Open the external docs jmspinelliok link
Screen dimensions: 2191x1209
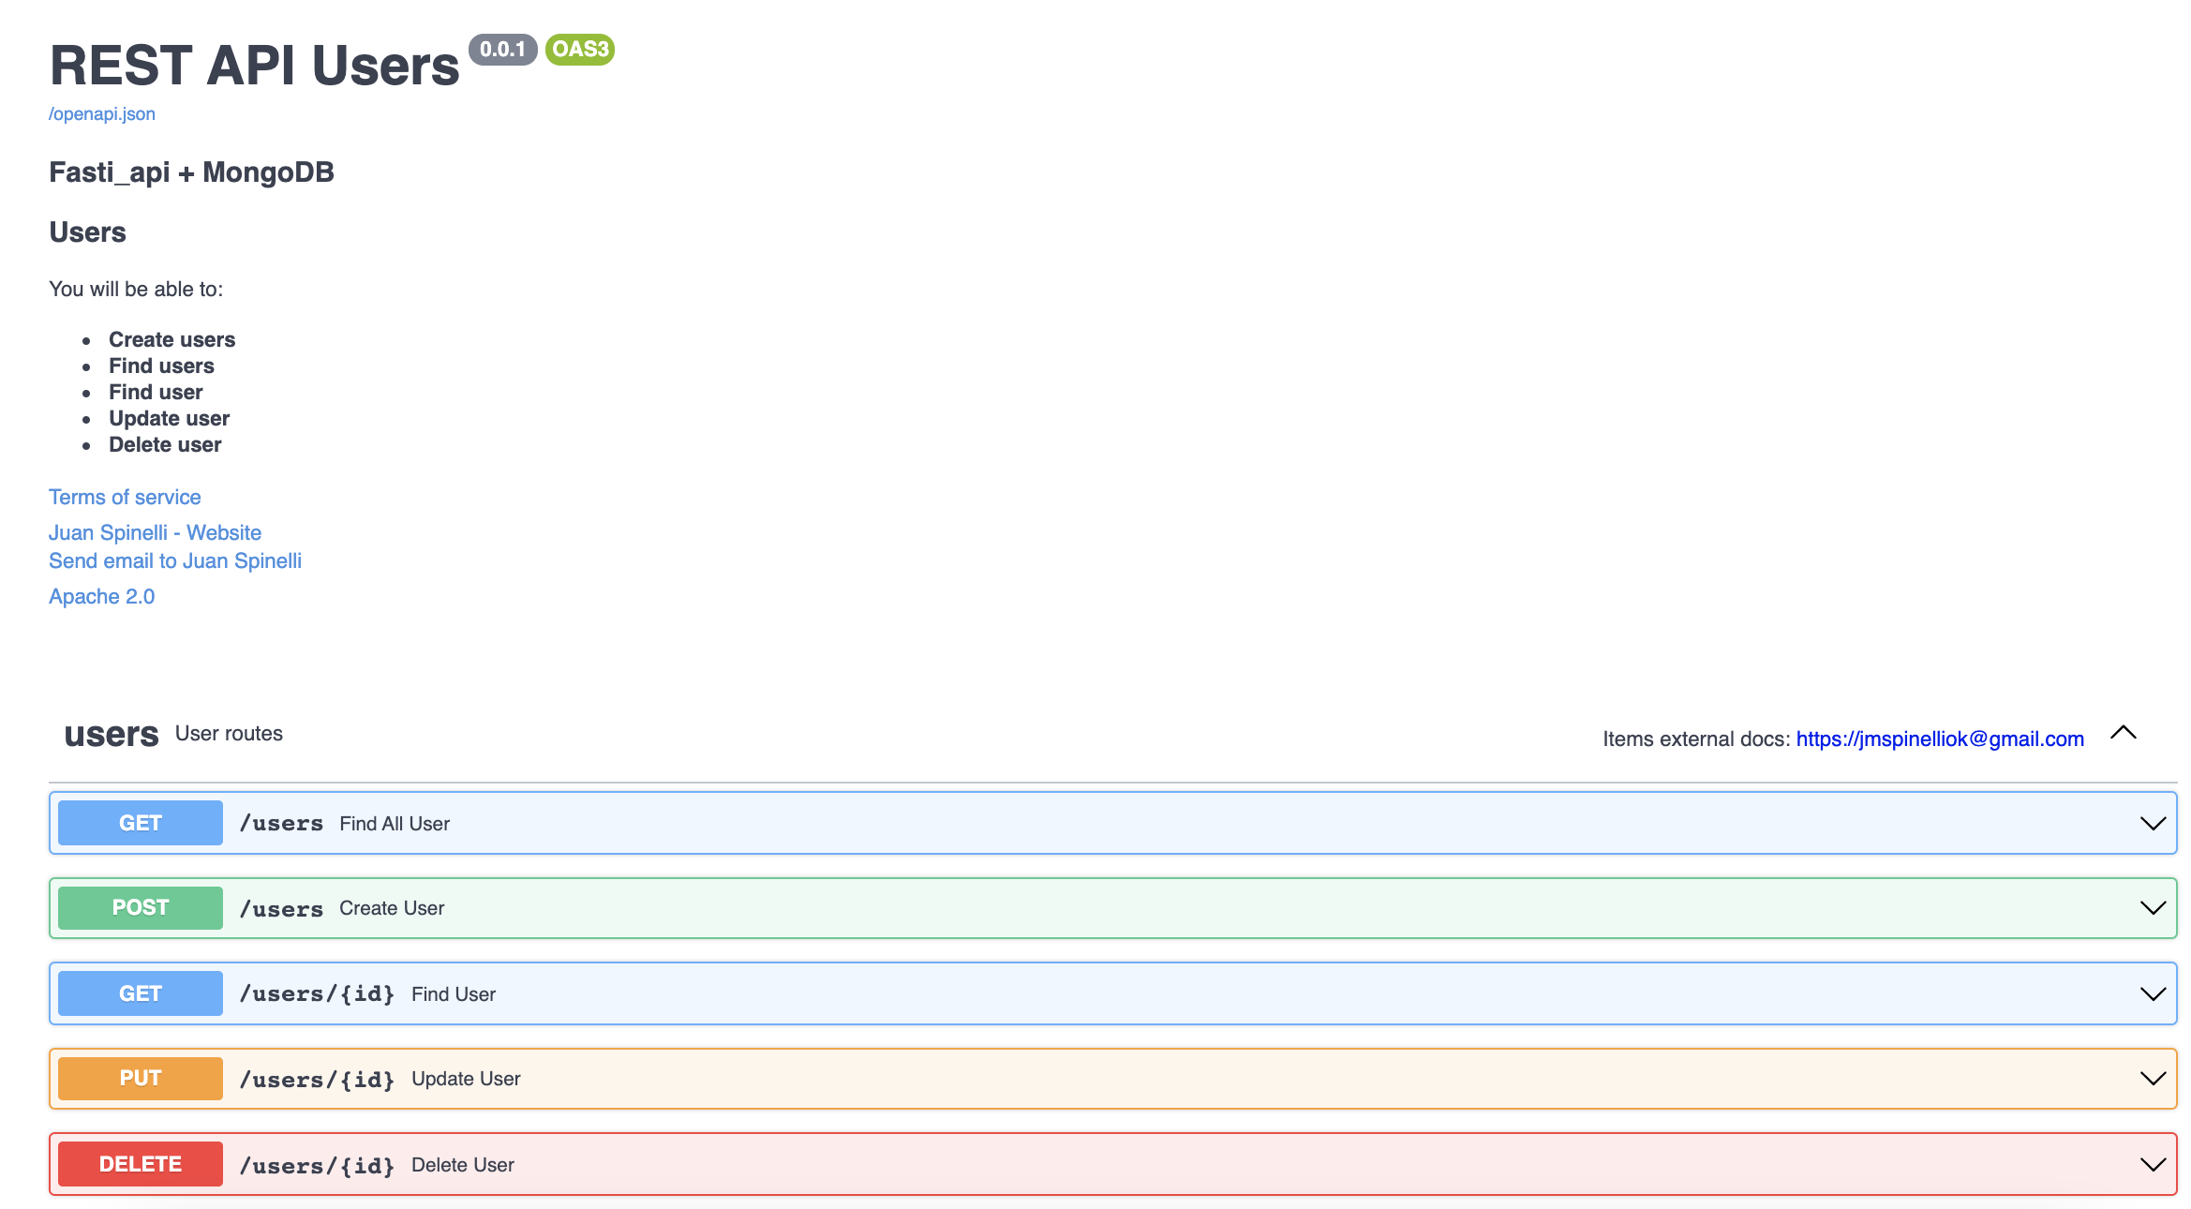[x=1939, y=739]
